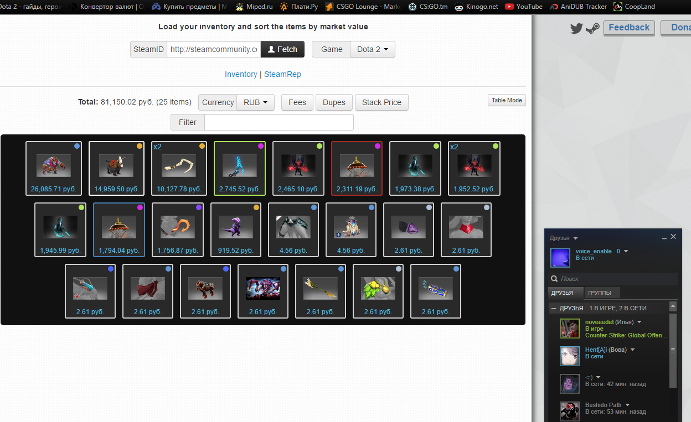Click the search magnifier in friends panel
This screenshot has height=422, width=691.
tap(554, 279)
